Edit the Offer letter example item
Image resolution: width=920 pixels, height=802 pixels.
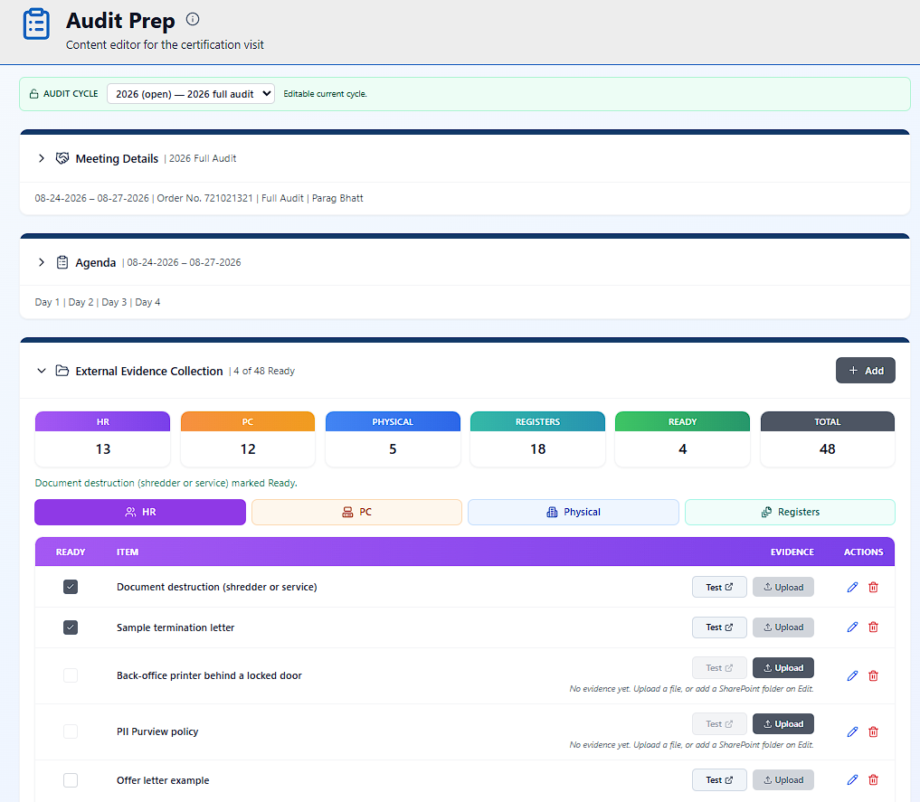coord(852,779)
